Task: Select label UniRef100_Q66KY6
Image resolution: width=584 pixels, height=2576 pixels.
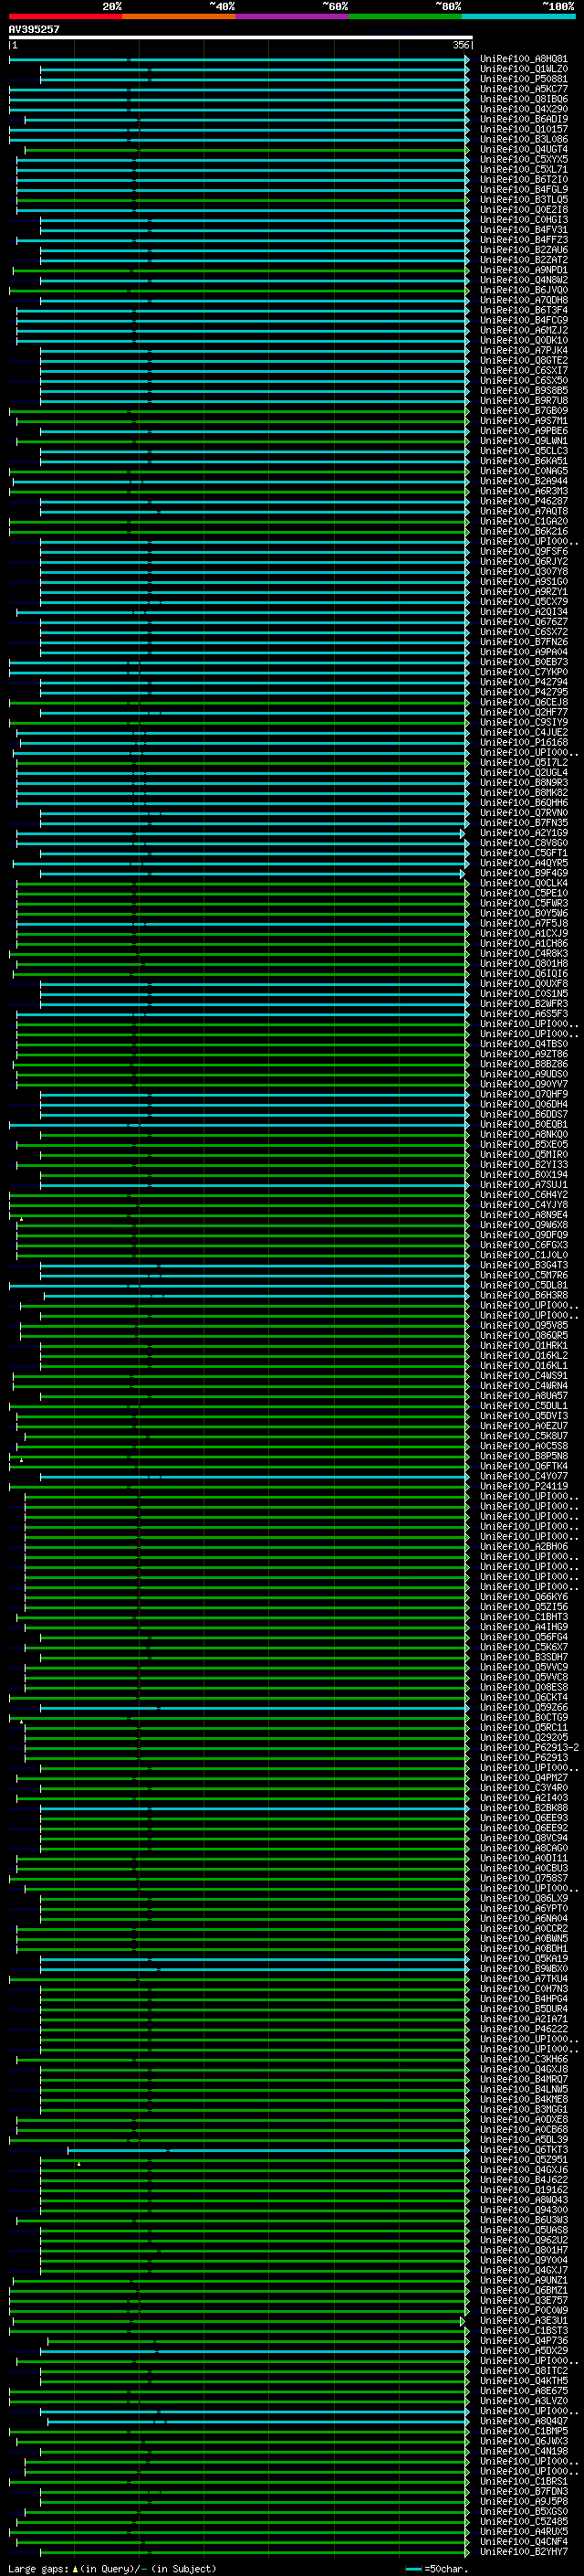Action: 524,1596
